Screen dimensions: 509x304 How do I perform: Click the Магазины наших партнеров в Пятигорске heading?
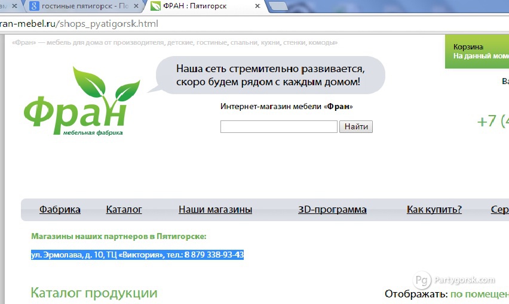click(x=119, y=236)
